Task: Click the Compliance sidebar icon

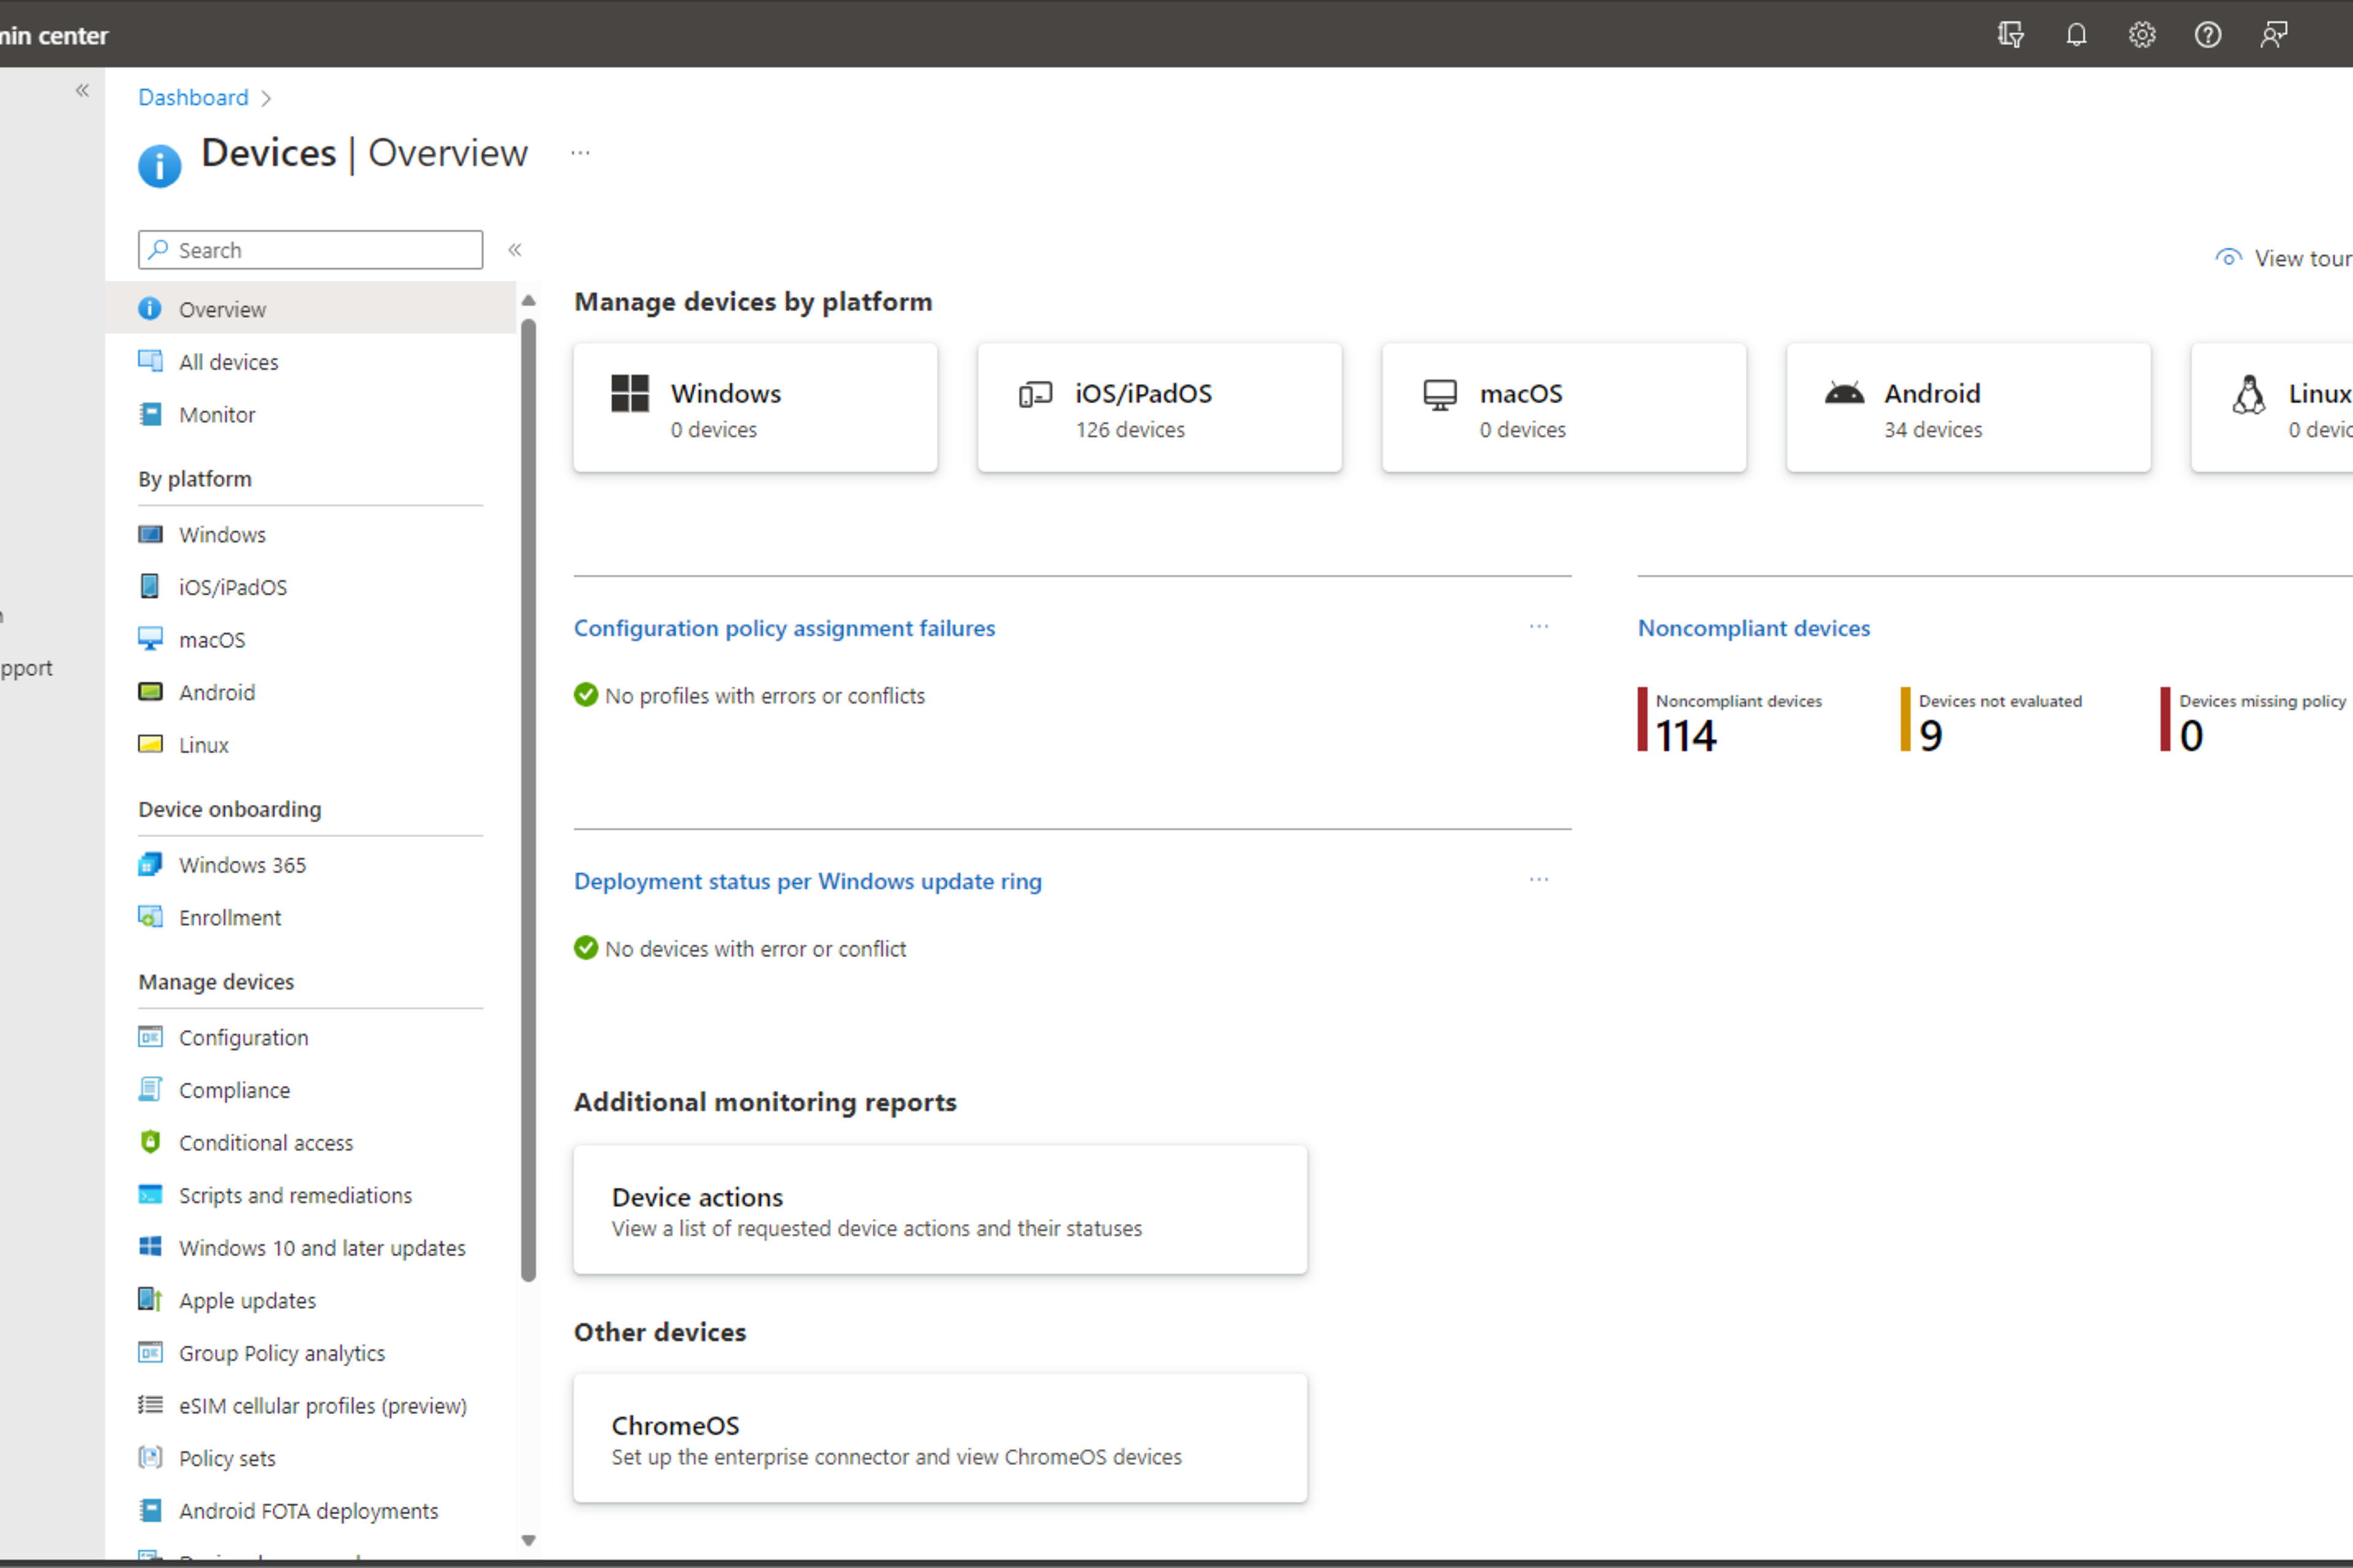Action: point(150,1089)
